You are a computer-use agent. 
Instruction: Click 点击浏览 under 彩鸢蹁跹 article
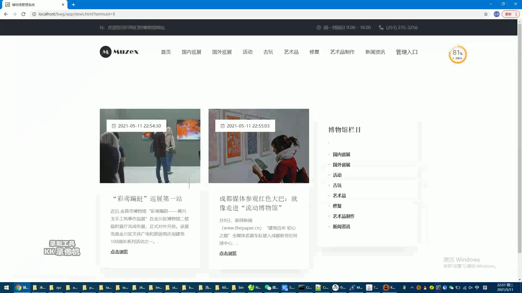[119, 252]
